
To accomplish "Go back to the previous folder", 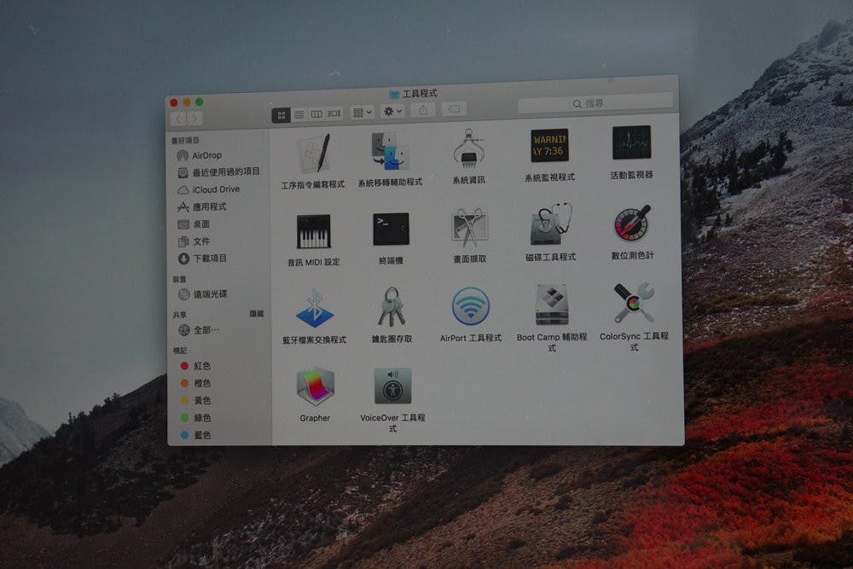I will tap(178, 119).
